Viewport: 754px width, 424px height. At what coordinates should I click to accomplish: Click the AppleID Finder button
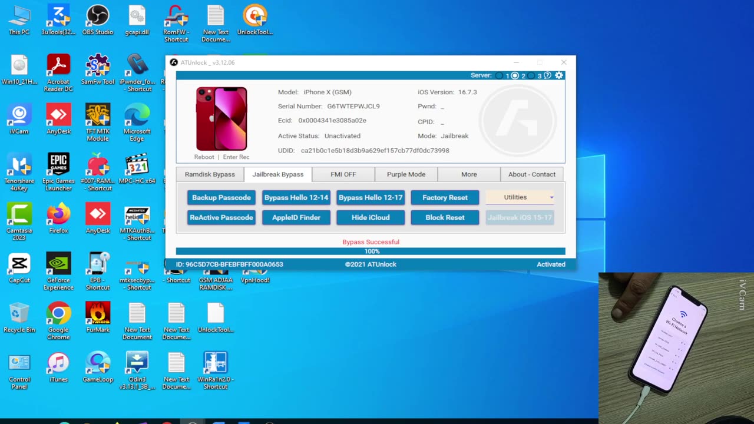coord(296,217)
